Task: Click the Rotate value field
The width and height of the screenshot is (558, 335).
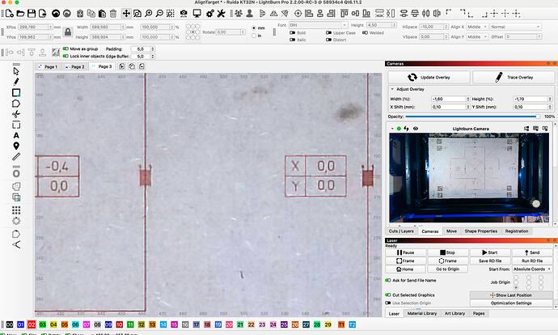Action: [x=230, y=32]
